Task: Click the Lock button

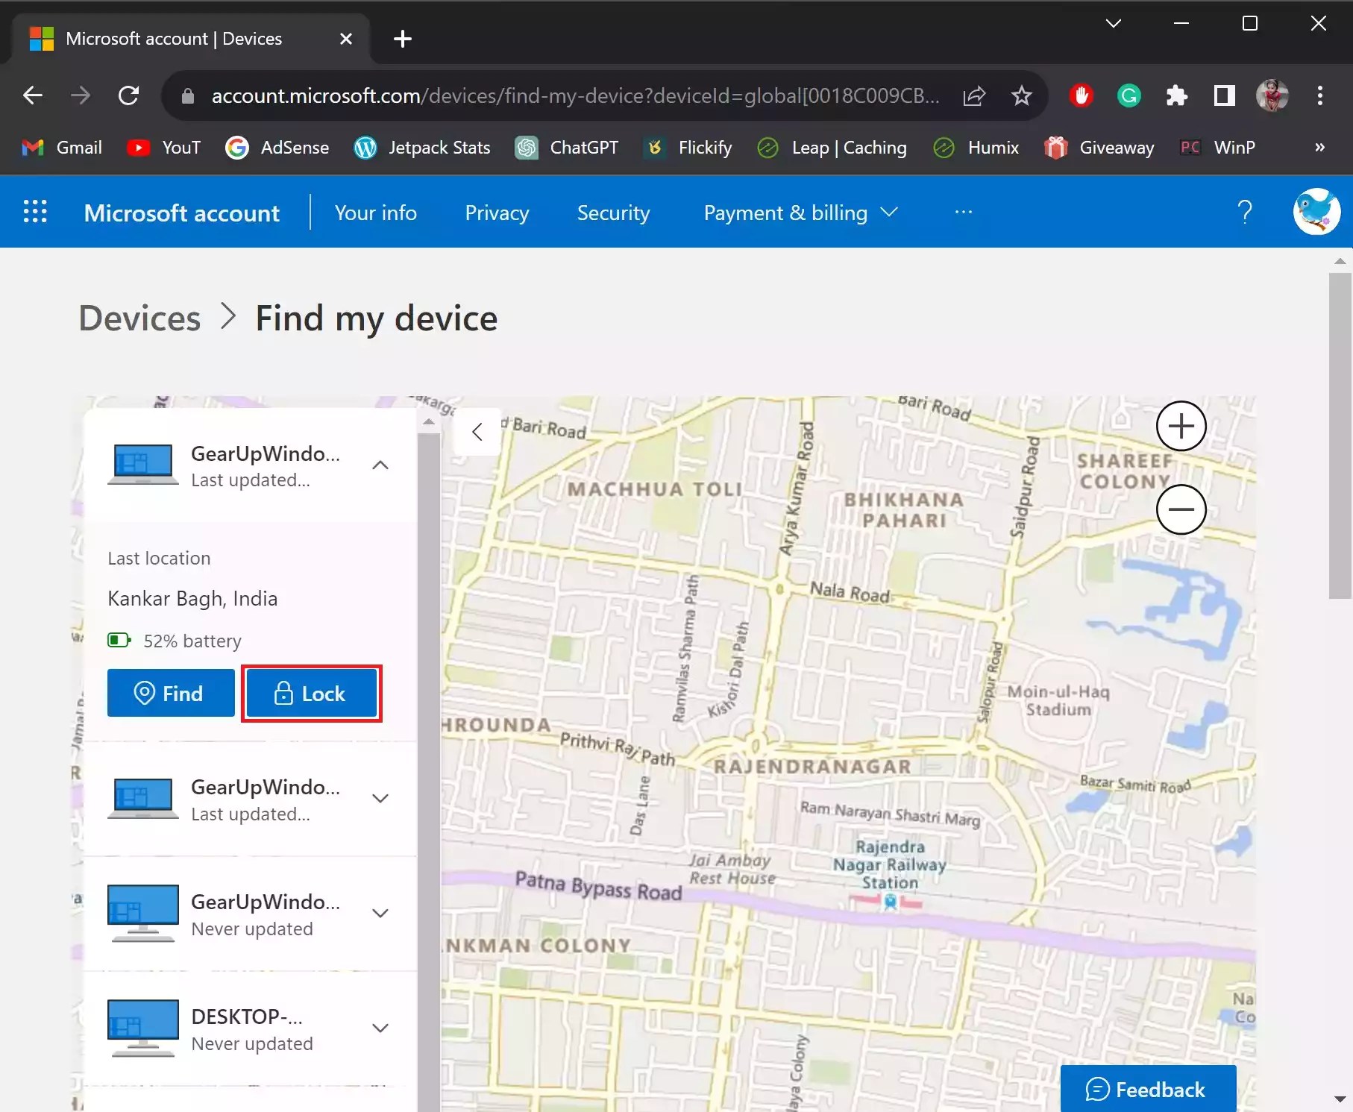Action: 312,693
